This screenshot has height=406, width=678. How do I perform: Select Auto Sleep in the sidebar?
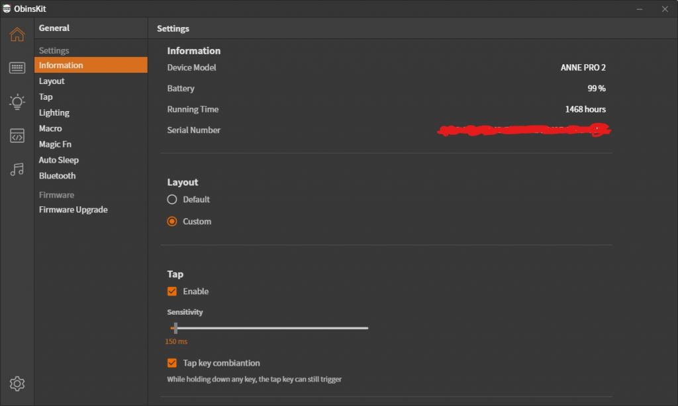[x=59, y=160]
